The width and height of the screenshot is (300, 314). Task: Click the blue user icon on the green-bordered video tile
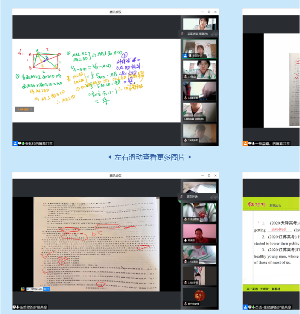186,56
